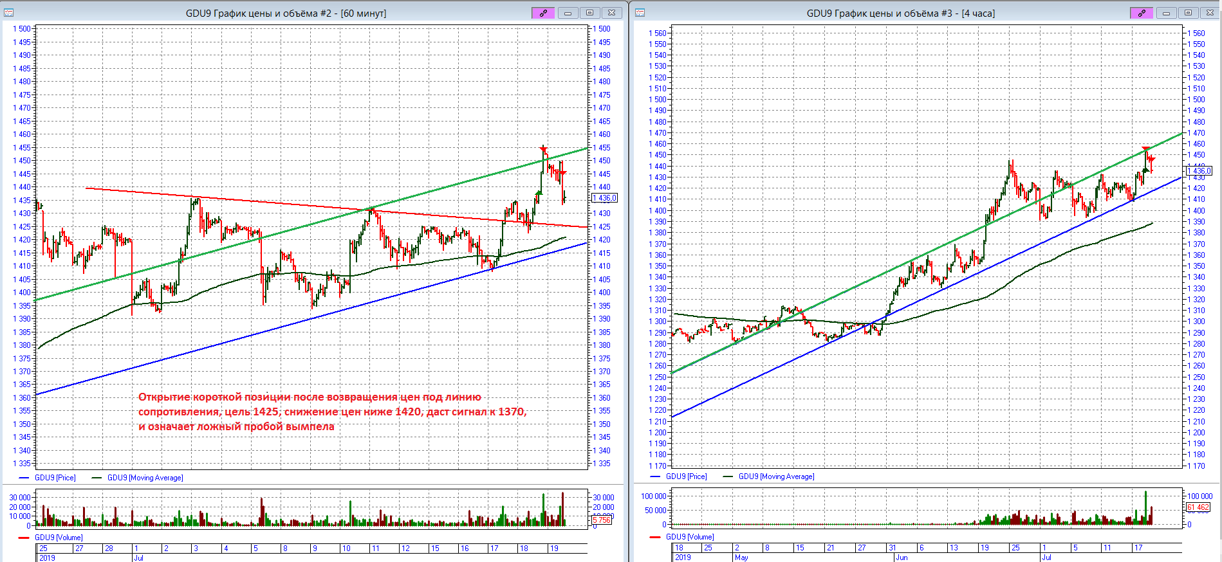Screen dimensions: 1222x562
Task: Close the 4-hour chart window
Action: pos(1210,13)
